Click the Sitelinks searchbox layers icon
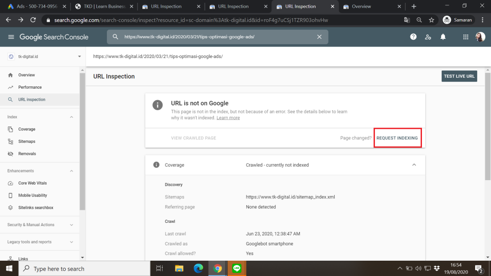This screenshot has width=491, height=276. pos(11,207)
